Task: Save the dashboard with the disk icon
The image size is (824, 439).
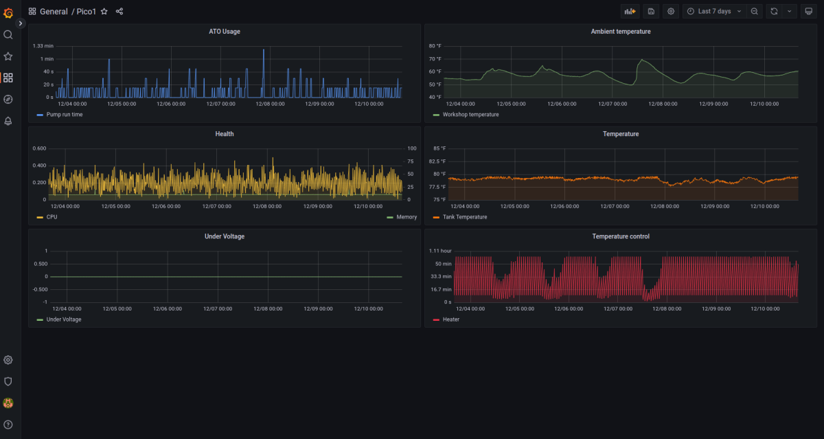Action: [651, 11]
